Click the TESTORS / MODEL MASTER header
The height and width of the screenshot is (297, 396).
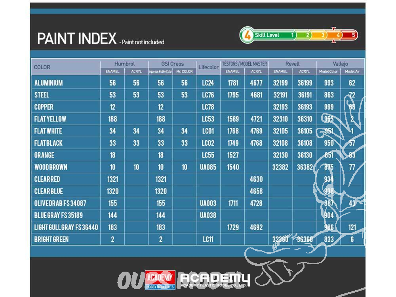point(244,64)
